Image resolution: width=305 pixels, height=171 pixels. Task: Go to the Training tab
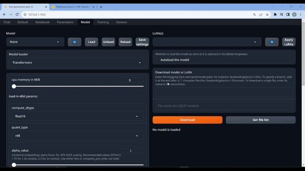pos(103,22)
